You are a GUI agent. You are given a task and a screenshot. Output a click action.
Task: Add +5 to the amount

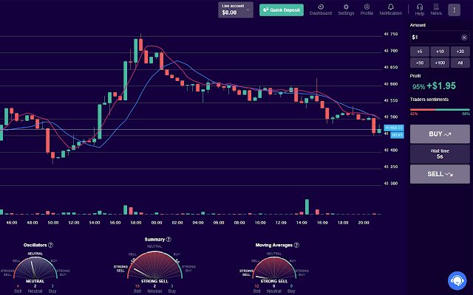420,52
